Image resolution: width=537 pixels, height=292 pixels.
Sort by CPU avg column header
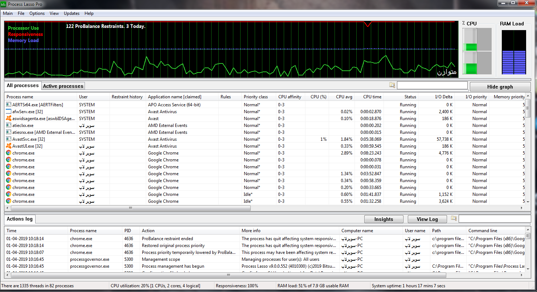coord(342,97)
